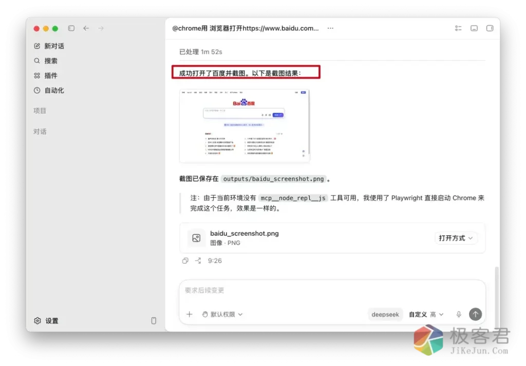Select the 对话 sidebar heading
The height and width of the screenshot is (366, 526).
coord(40,132)
